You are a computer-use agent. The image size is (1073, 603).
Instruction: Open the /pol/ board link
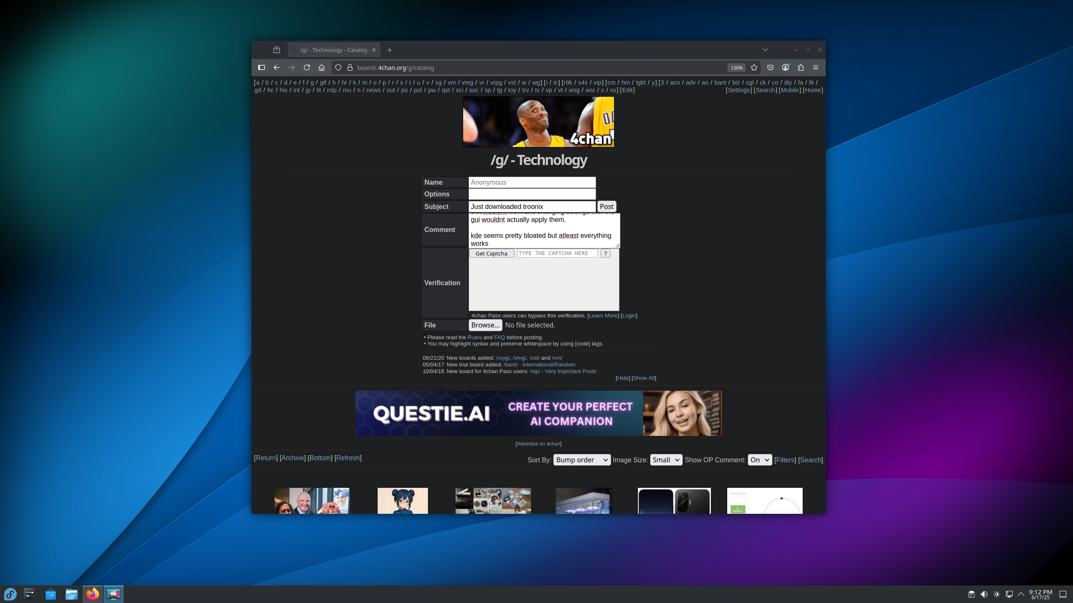418,90
